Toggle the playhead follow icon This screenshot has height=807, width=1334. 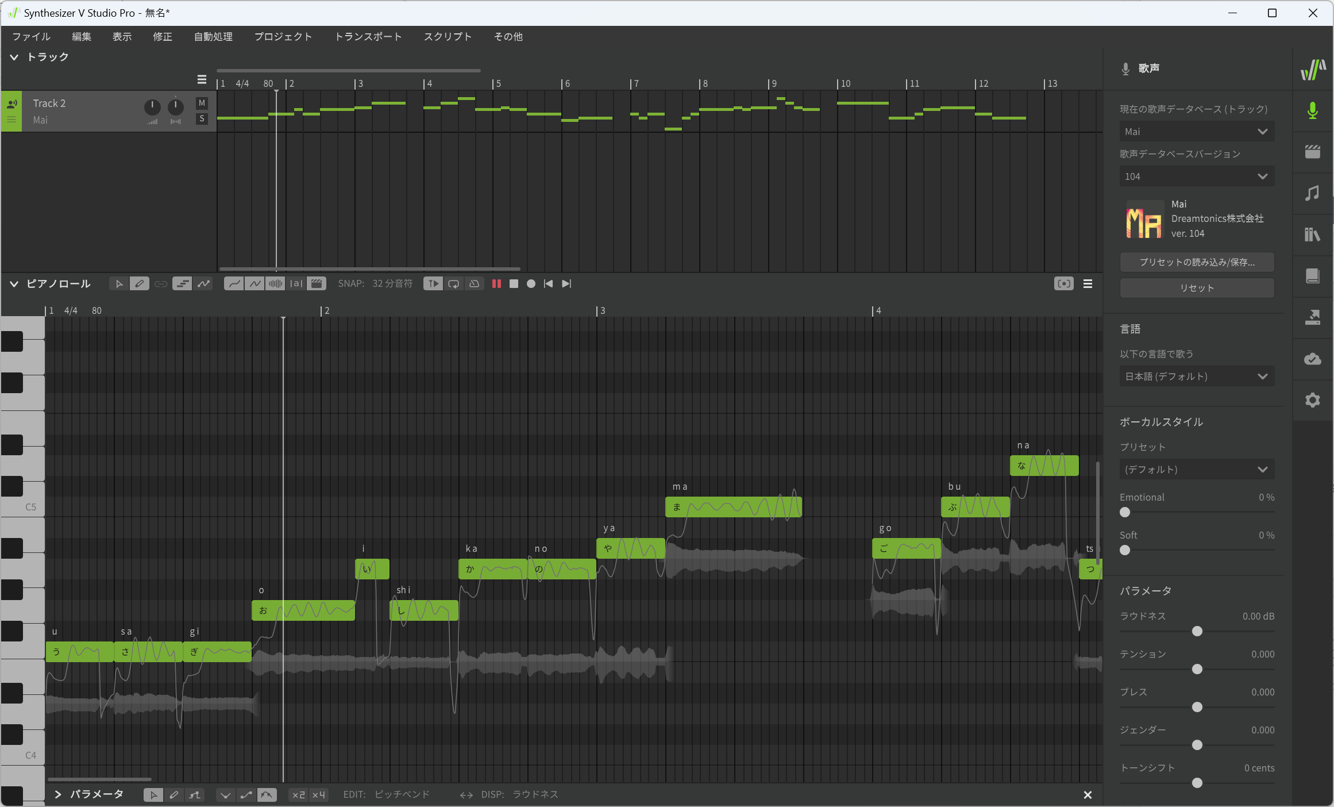tap(433, 284)
